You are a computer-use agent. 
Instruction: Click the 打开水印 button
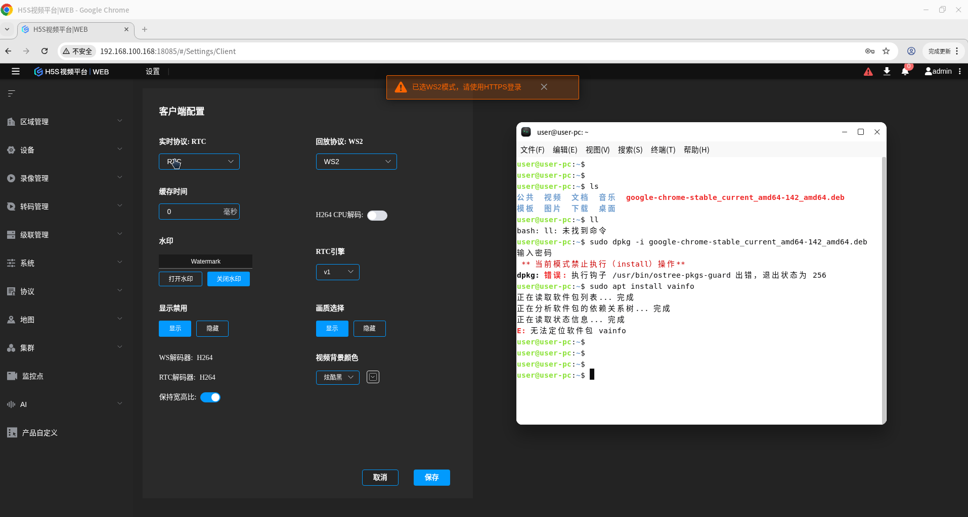181,279
